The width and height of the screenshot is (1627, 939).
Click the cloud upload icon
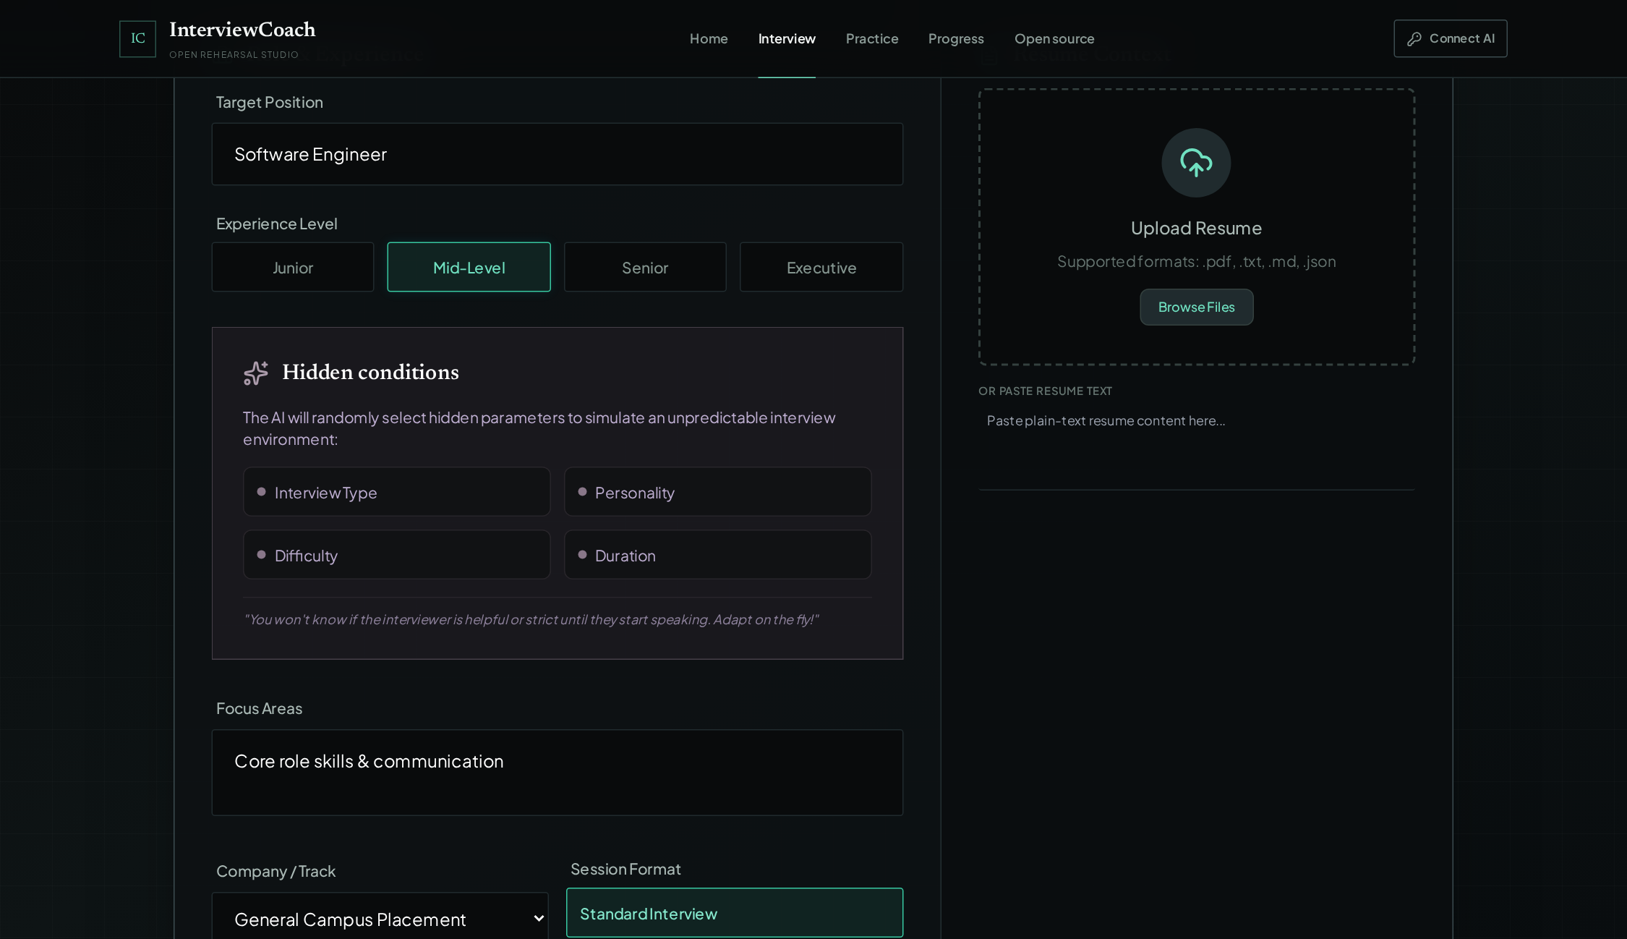click(1196, 163)
